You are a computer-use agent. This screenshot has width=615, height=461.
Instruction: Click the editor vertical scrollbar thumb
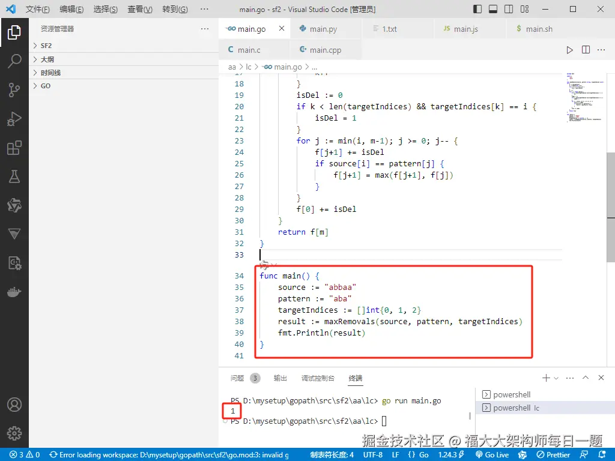(x=611, y=207)
